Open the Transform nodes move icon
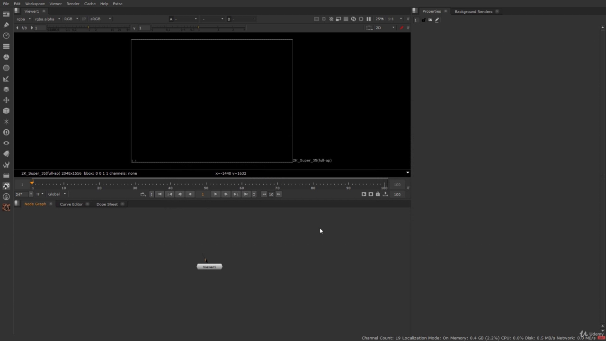 pos(6,100)
